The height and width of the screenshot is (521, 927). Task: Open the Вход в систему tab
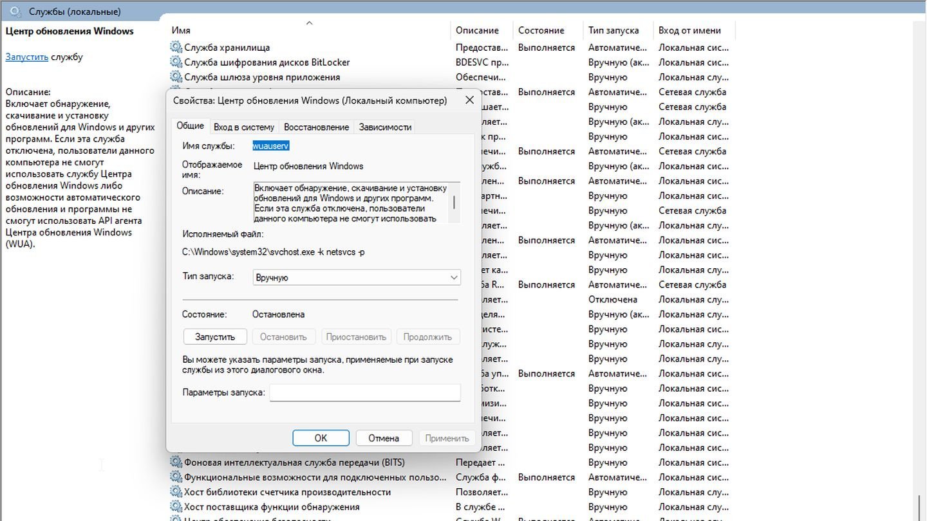click(244, 127)
